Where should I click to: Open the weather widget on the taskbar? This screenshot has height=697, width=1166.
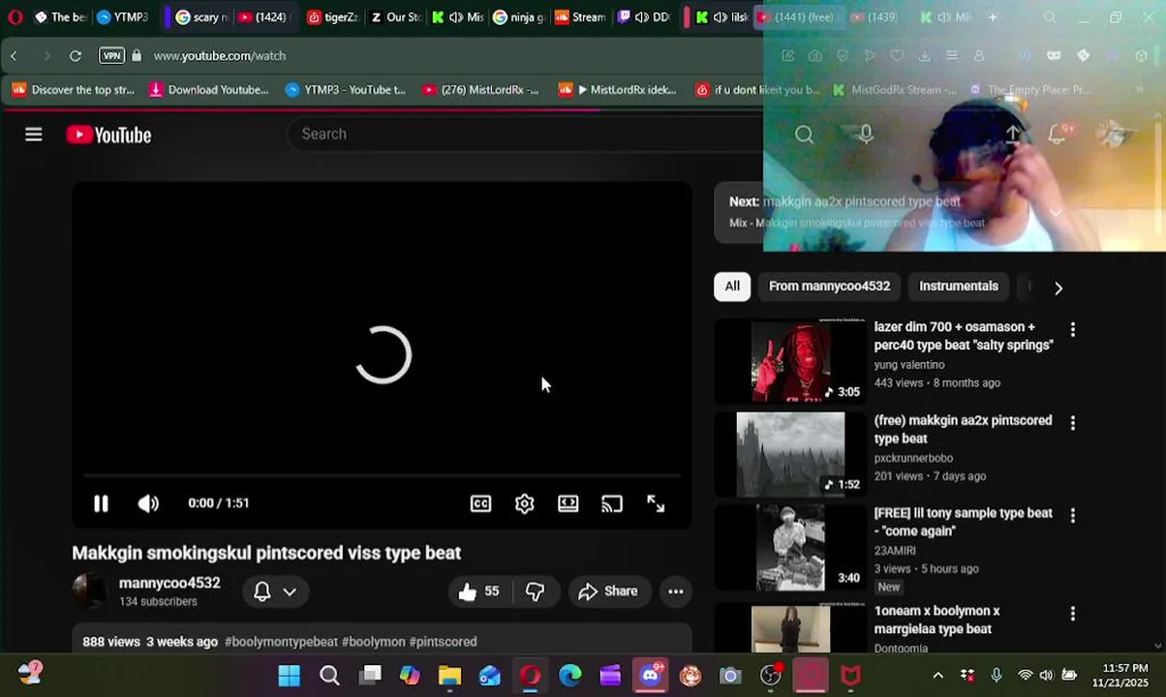pyautogui.click(x=31, y=674)
